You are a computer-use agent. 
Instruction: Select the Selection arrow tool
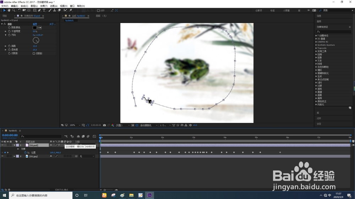click(4, 10)
